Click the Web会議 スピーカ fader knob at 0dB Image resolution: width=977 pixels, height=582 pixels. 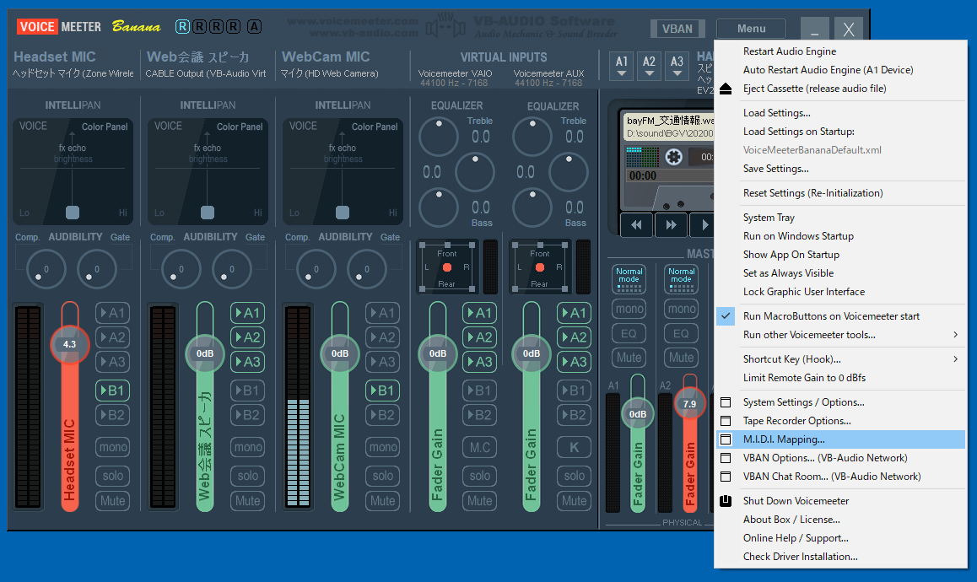point(205,353)
